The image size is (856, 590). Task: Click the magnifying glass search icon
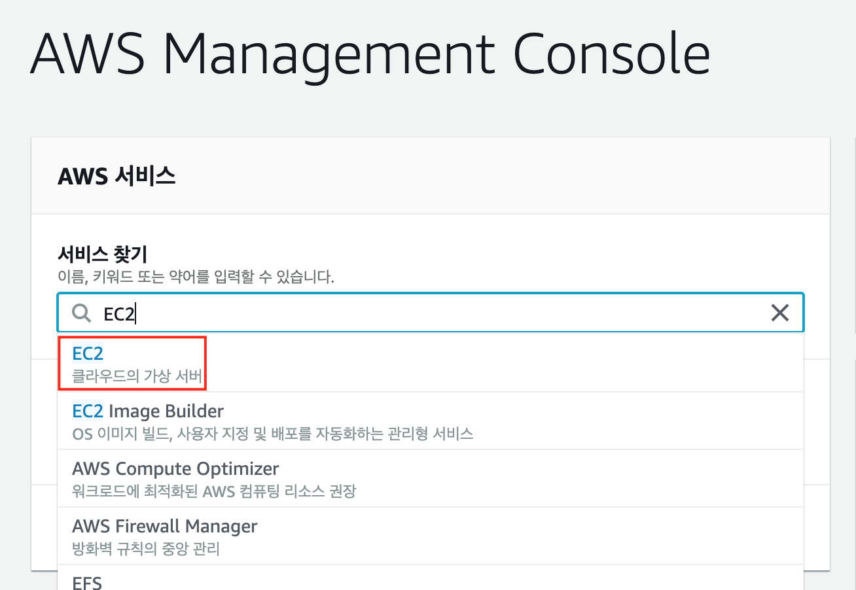pyautogui.click(x=81, y=313)
